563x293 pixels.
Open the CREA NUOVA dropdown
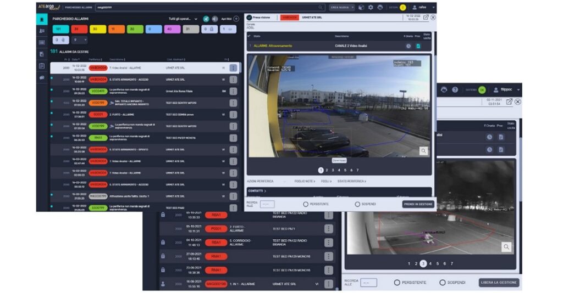pyautogui.click(x=342, y=7)
